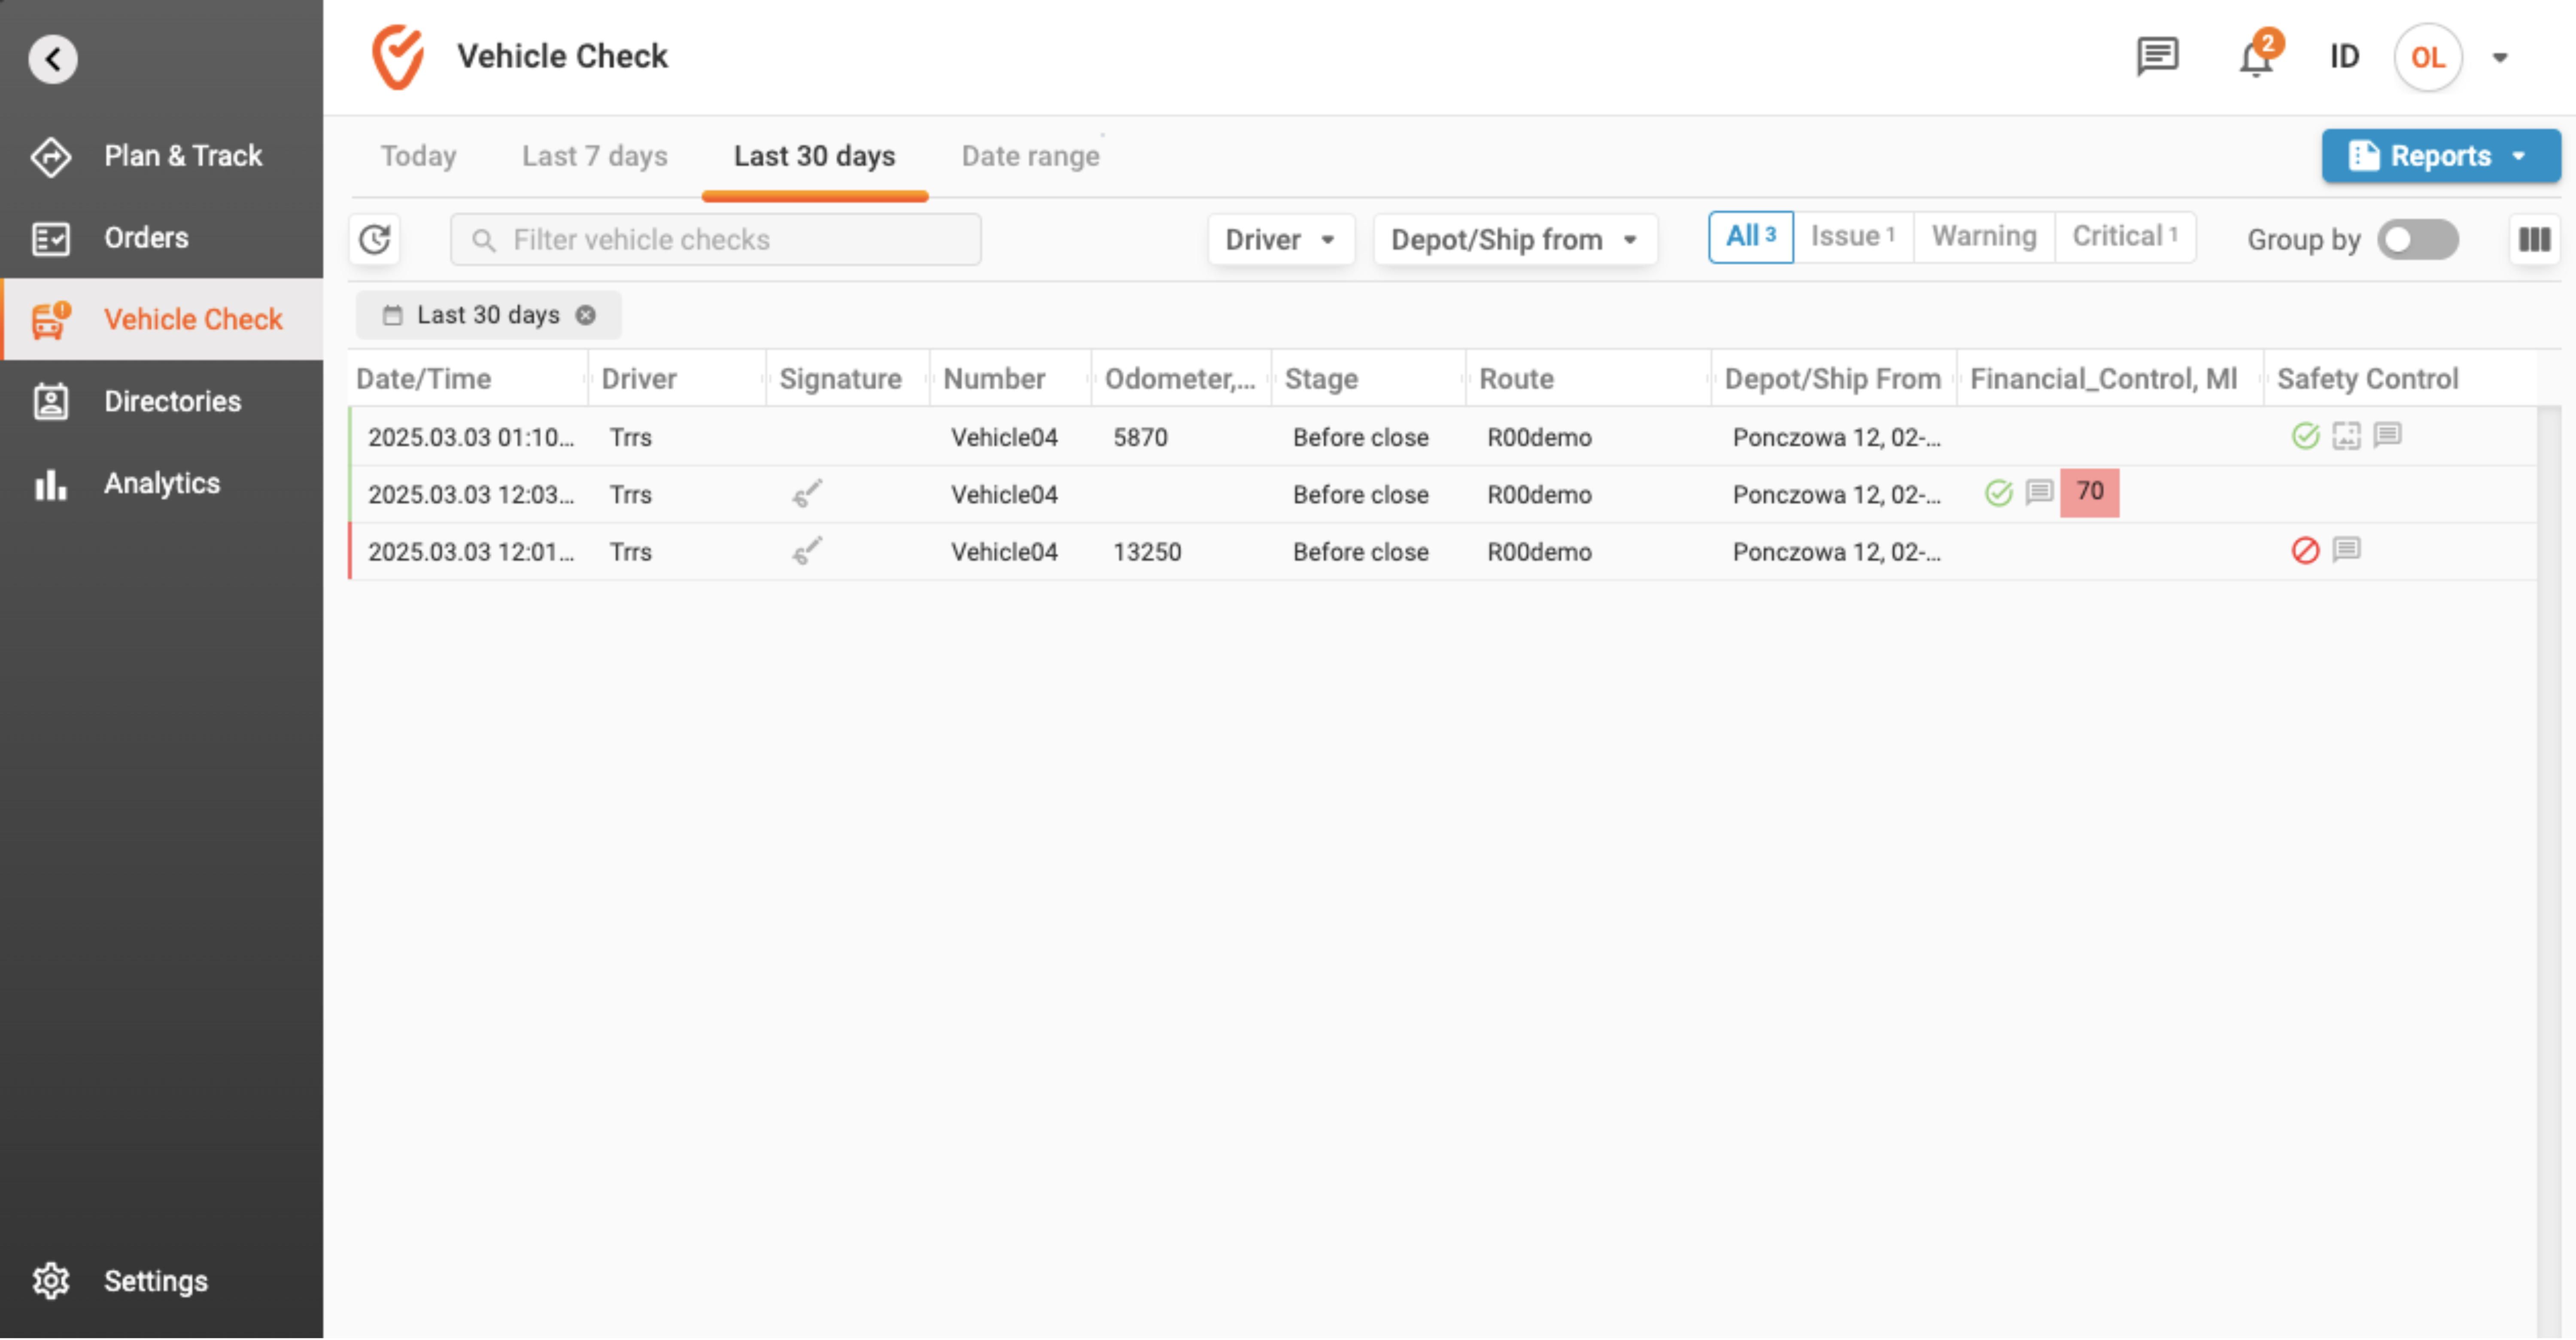Click Depot/Ship From column header

coord(1832,380)
